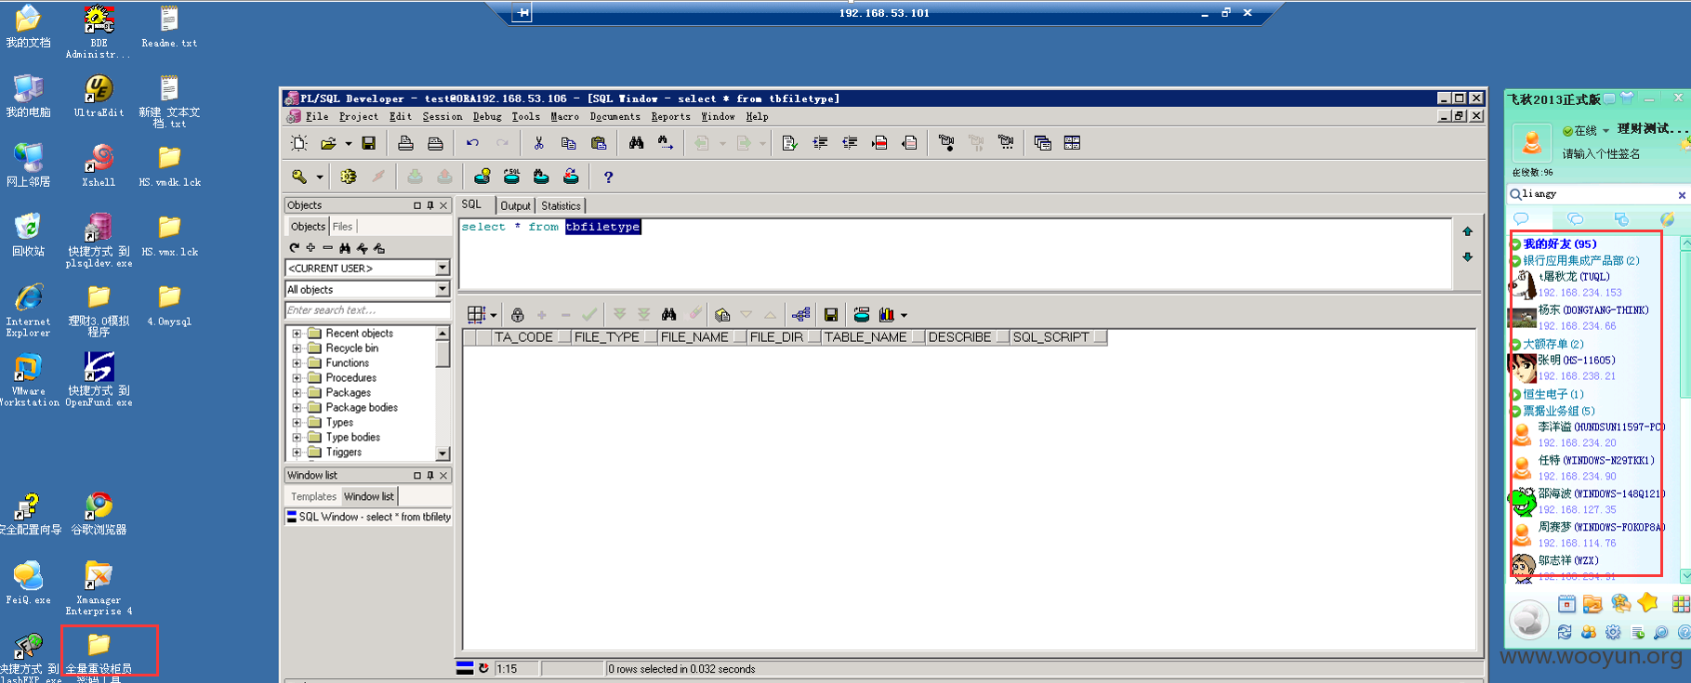Image resolution: width=1691 pixels, height=683 pixels.
Task: Switch to the Statistics tab
Action: [561, 206]
